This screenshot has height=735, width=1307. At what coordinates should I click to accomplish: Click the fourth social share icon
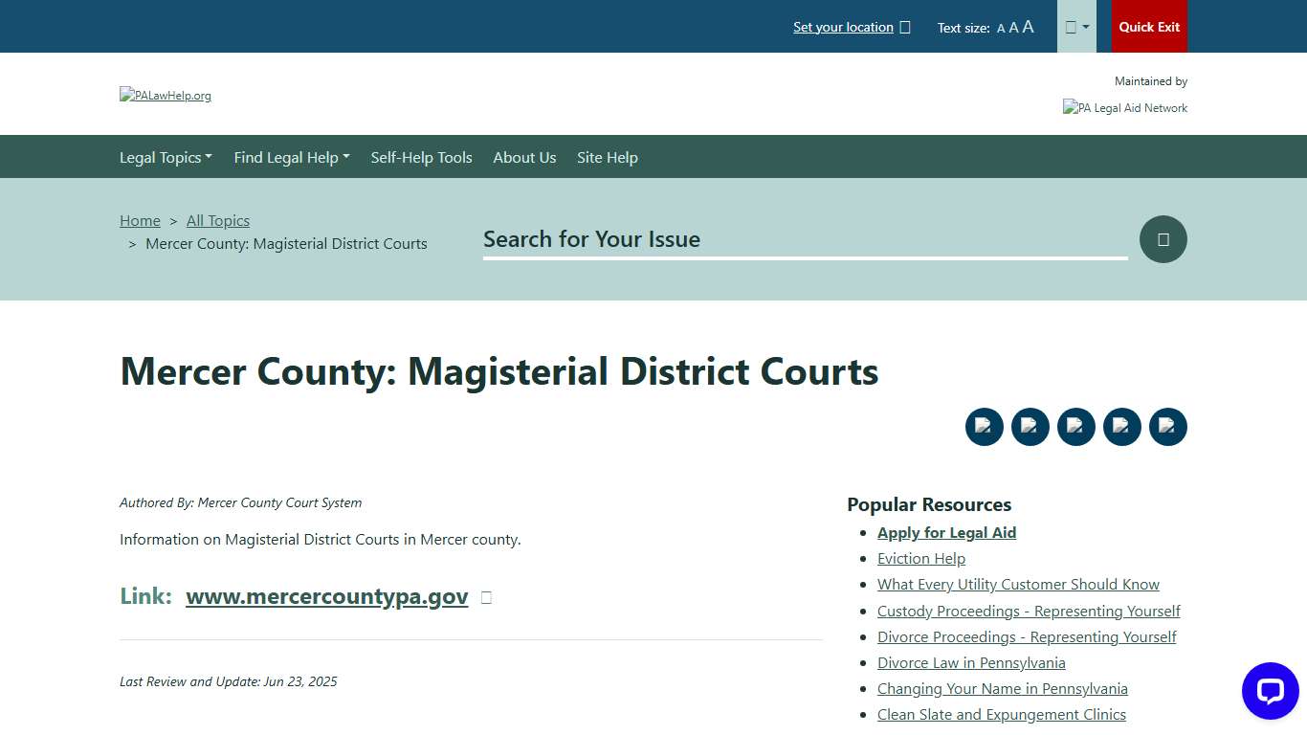(1122, 427)
